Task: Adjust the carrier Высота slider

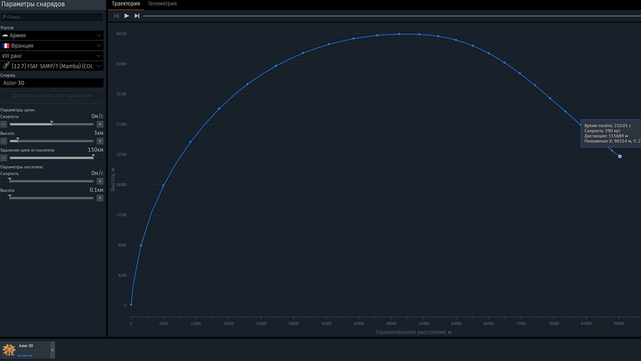Action: tap(51, 198)
